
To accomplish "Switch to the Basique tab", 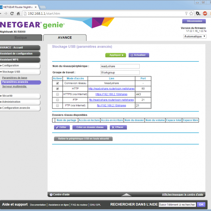I will point(20,38).
